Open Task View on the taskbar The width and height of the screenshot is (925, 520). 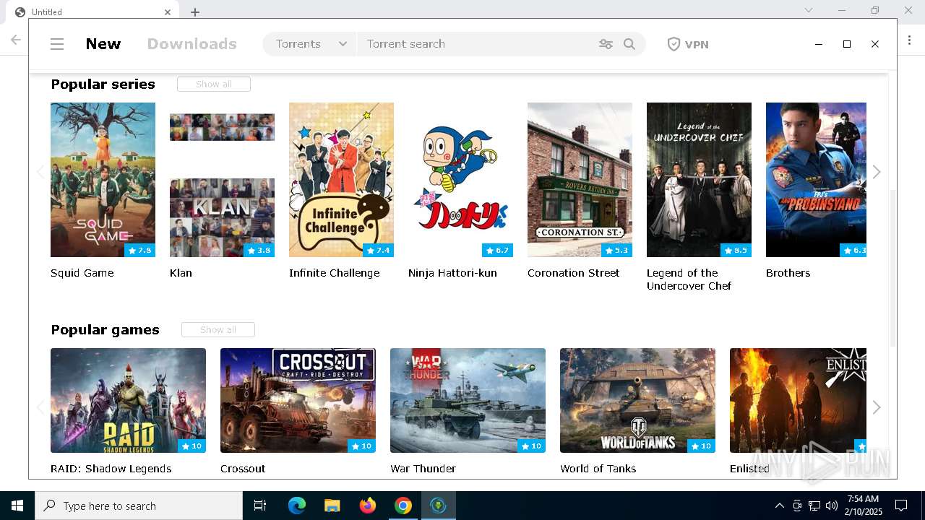coord(260,506)
